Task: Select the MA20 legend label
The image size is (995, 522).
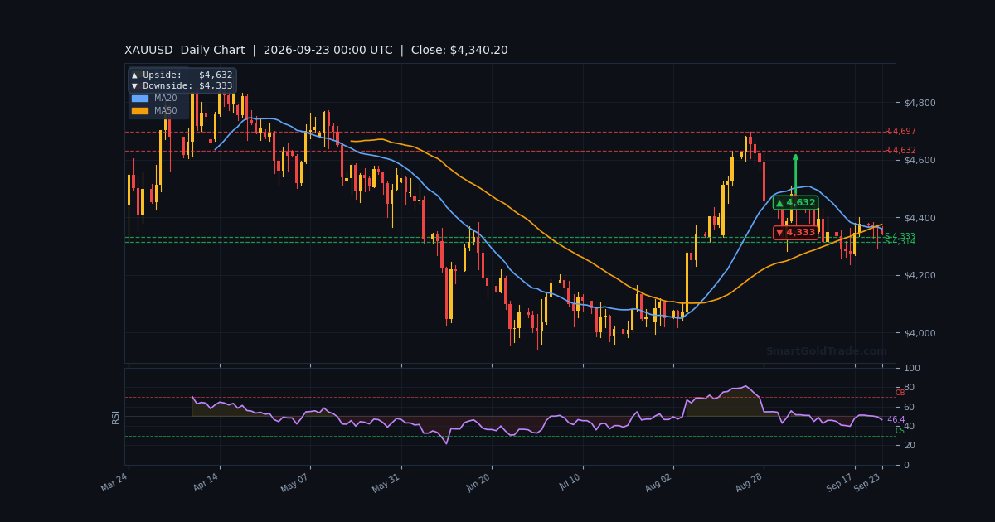Action: pyautogui.click(x=165, y=98)
